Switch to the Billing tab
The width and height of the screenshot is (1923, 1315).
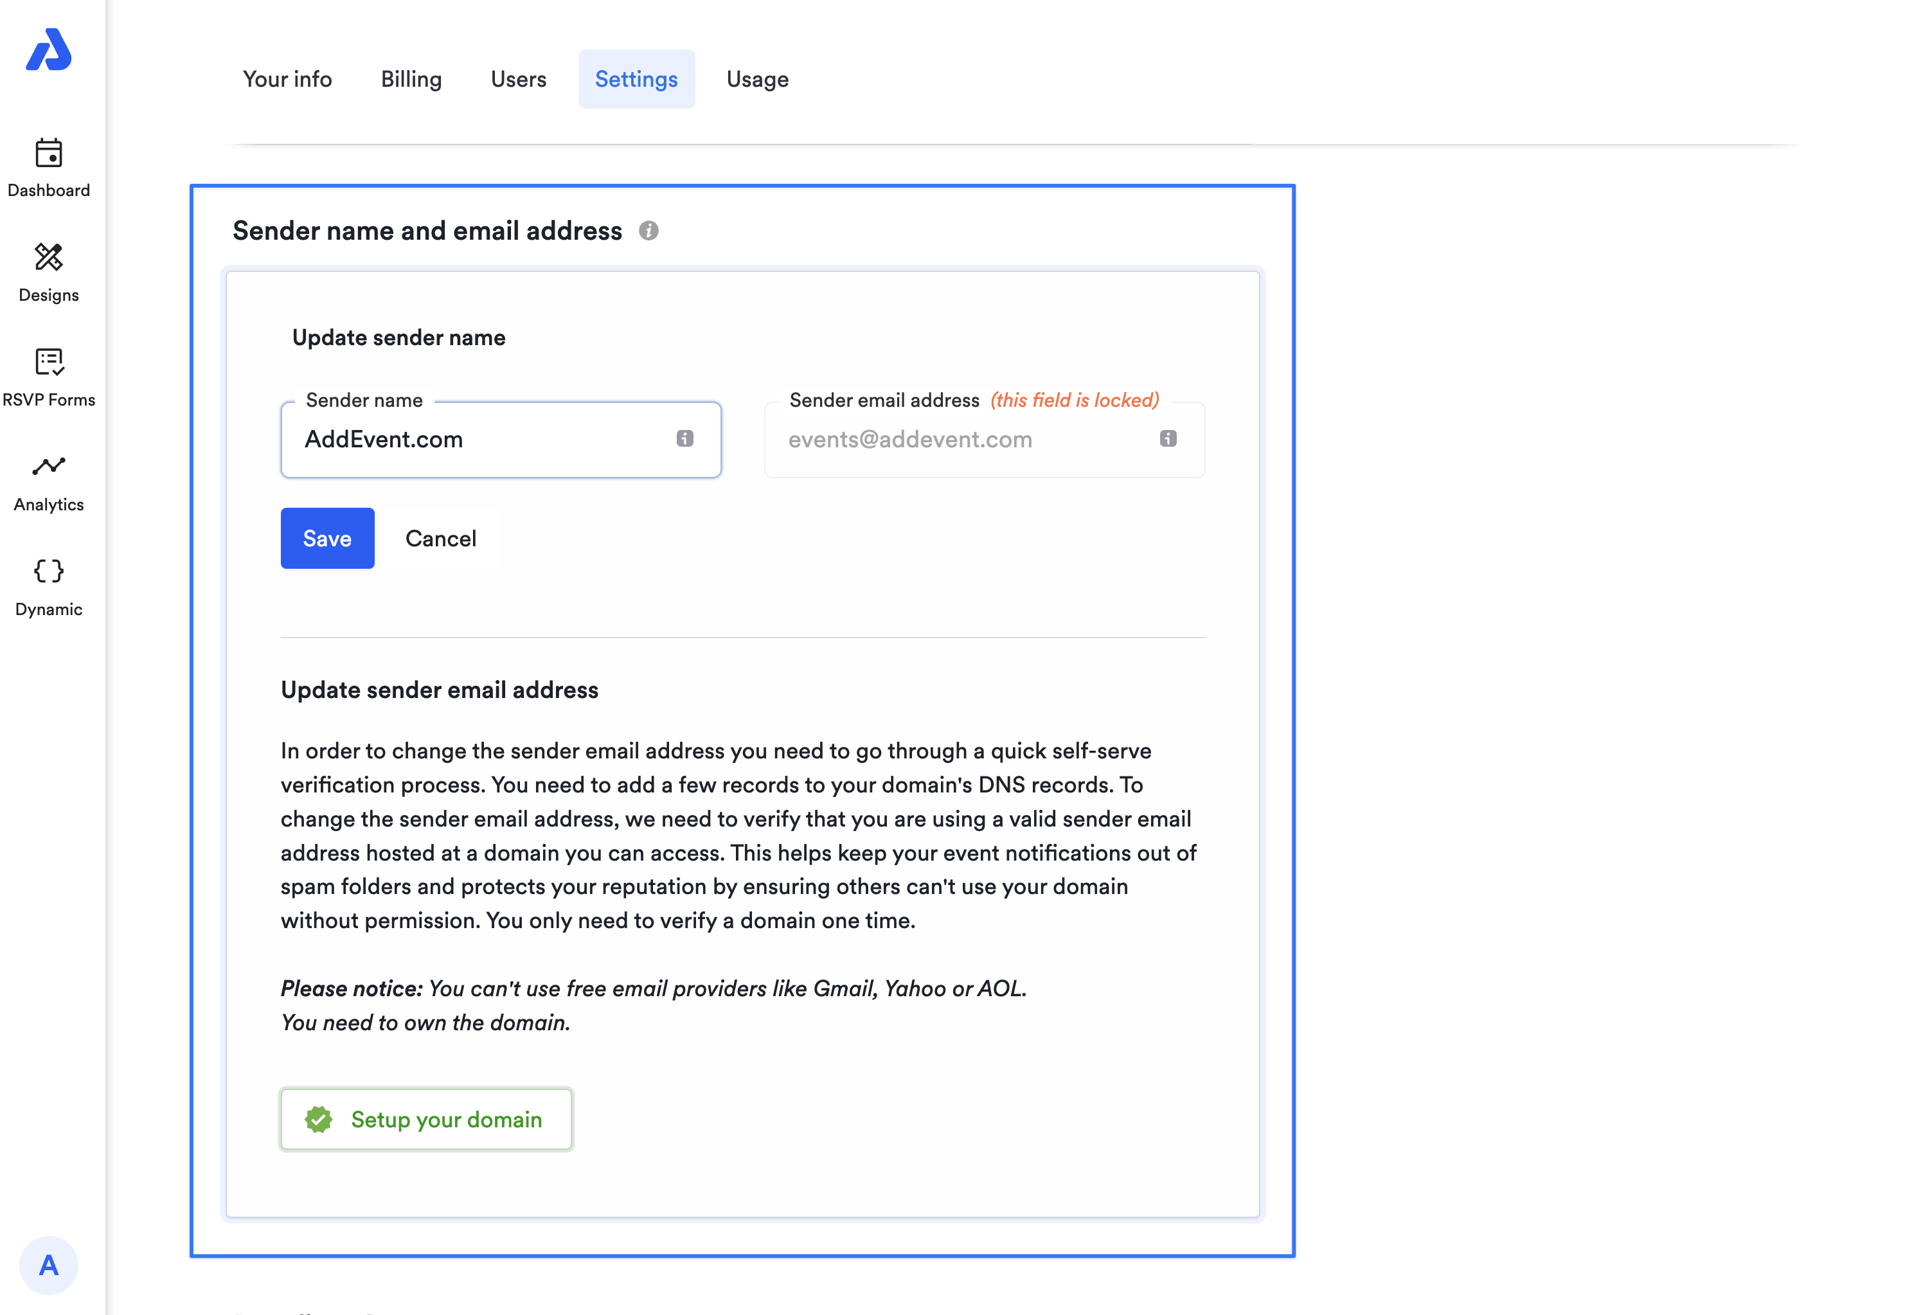click(x=411, y=80)
